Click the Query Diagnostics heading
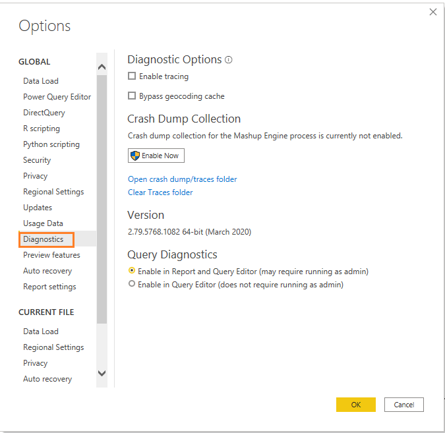 (x=172, y=255)
